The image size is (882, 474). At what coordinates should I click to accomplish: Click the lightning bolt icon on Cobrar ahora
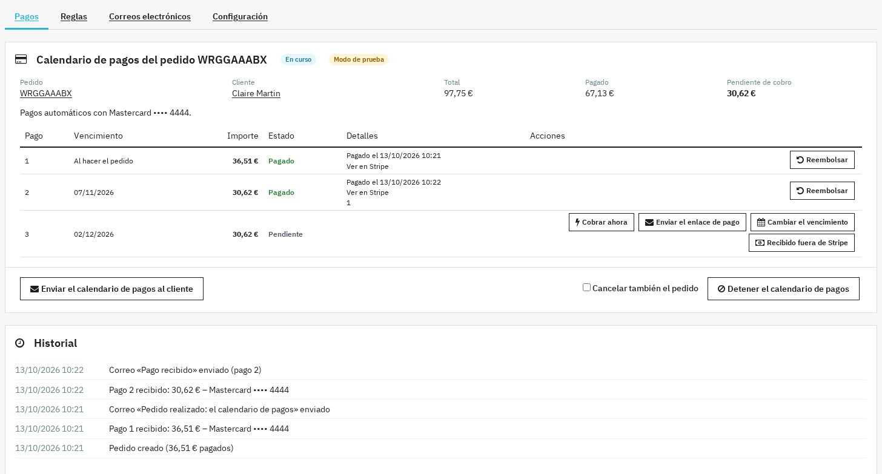(x=578, y=222)
